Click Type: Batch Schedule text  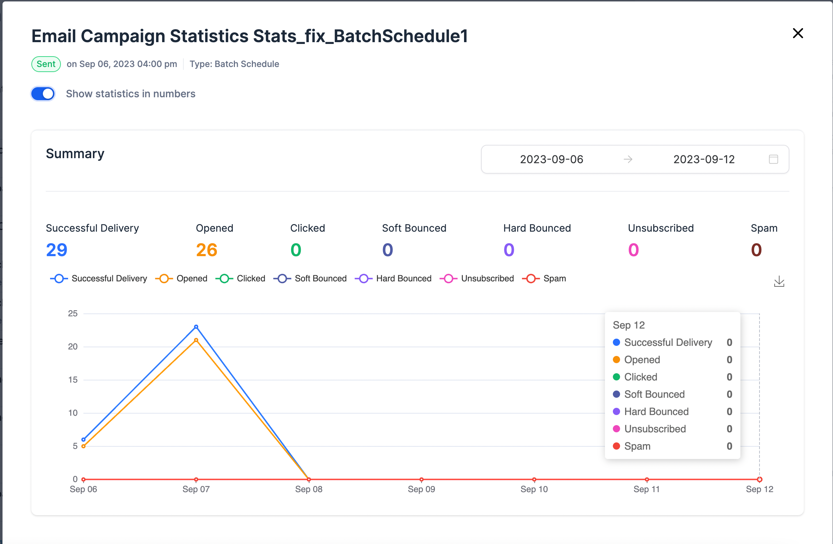(x=234, y=64)
